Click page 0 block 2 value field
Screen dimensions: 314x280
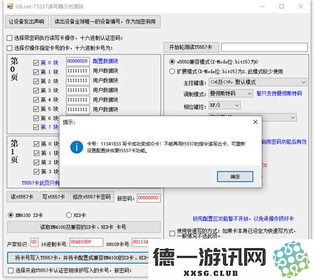pyautogui.click(x=78, y=81)
